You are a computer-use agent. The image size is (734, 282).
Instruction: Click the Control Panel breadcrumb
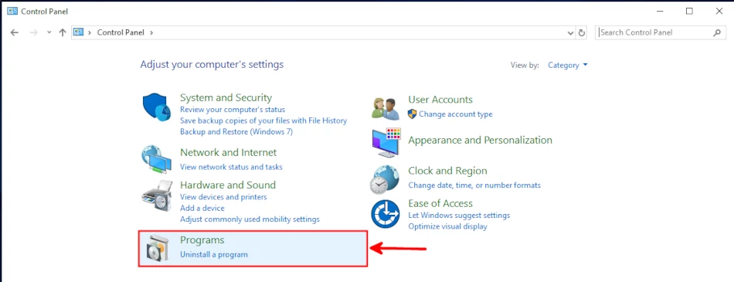(121, 32)
